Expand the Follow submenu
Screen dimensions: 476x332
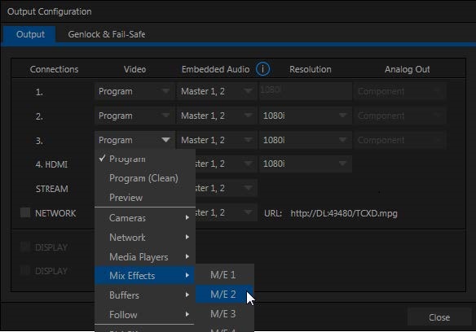145,314
